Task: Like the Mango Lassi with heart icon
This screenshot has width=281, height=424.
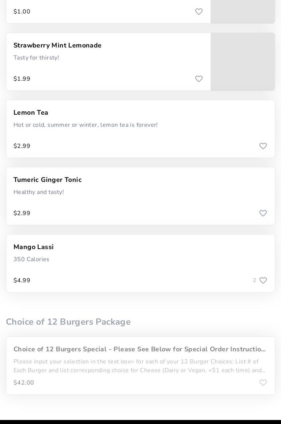Action: pos(263,280)
